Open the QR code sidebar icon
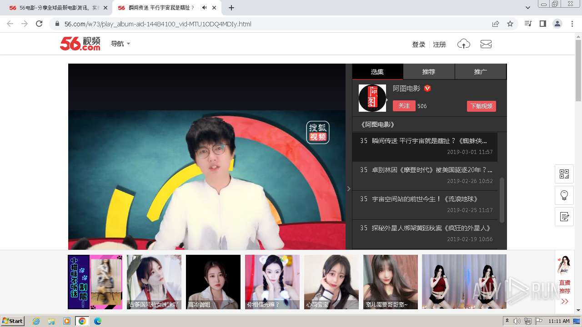The image size is (582, 327). (x=564, y=174)
